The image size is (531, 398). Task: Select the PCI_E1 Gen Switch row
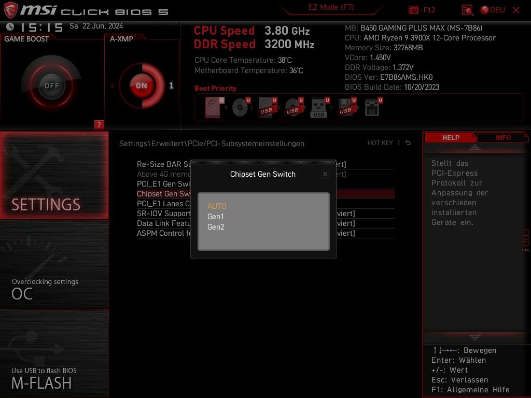click(265, 184)
